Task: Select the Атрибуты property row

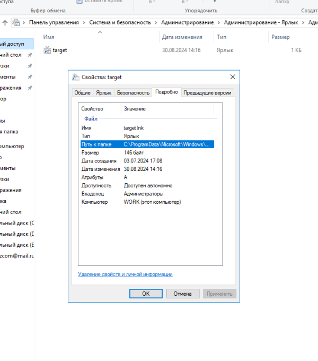Action: [x=147, y=177]
